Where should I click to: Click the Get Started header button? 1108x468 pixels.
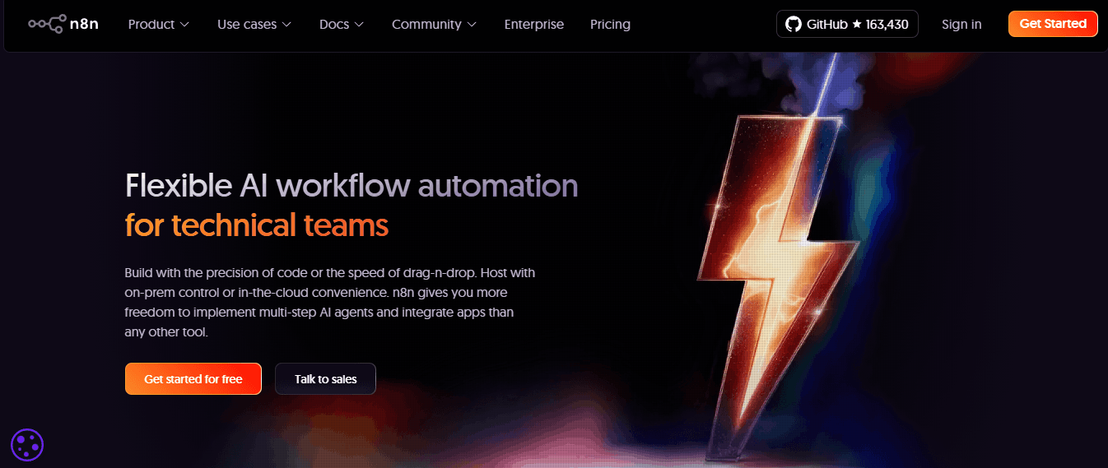pos(1053,24)
